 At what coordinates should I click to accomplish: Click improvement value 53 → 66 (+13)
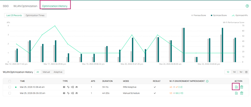[176, 93]
